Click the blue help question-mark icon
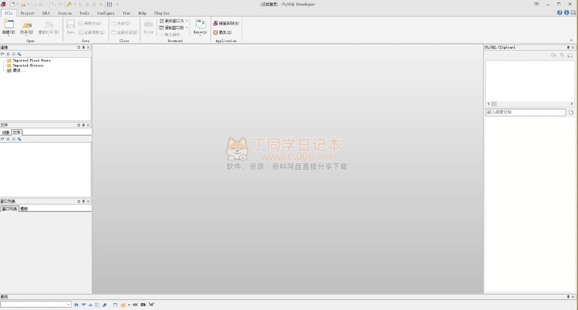 pyautogui.click(x=559, y=13)
